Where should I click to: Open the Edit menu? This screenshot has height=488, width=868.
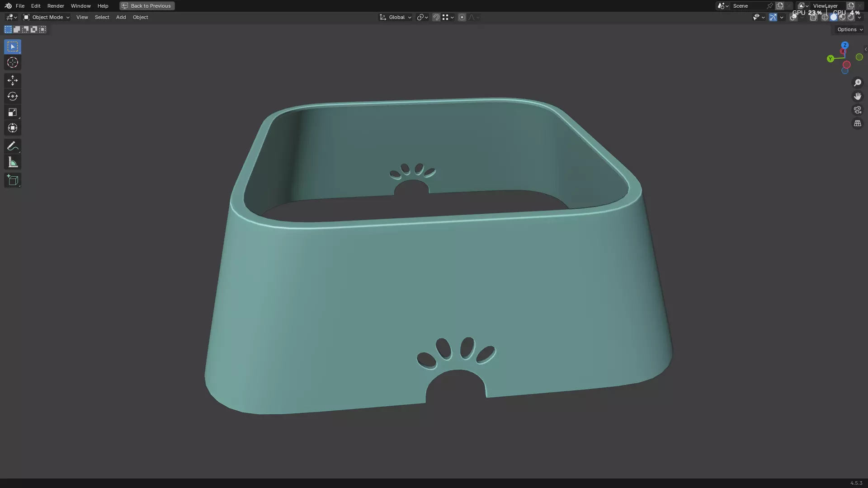tap(36, 6)
